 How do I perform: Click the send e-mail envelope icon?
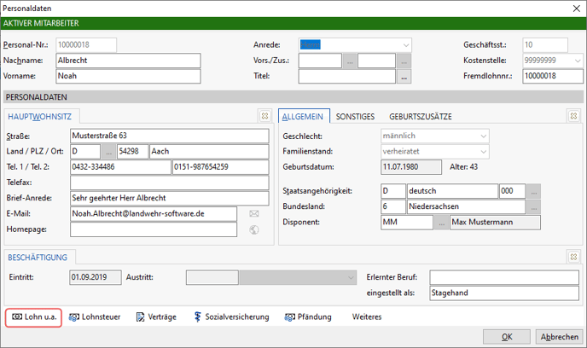[x=254, y=214]
